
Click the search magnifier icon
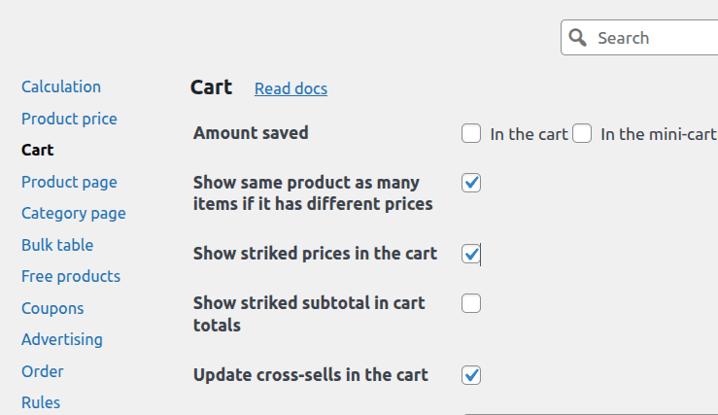coord(578,38)
